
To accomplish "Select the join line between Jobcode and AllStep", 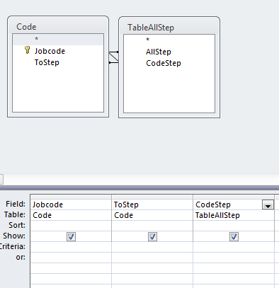I will point(113,52).
